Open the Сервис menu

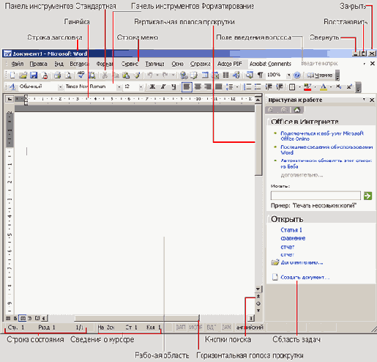coord(130,64)
